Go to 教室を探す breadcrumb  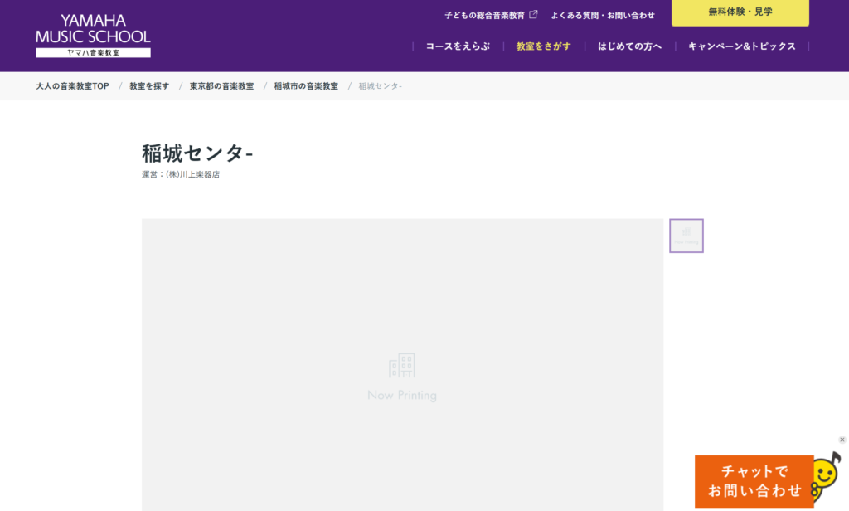[149, 86]
